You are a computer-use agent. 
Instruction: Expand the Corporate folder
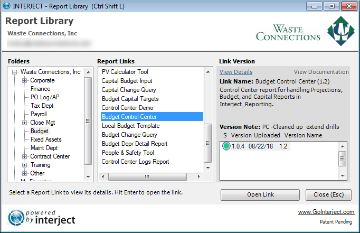(x=24, y=81)
